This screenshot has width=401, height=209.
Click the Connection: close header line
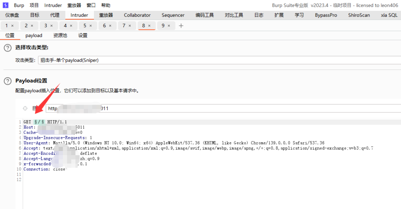coord(44,169)
